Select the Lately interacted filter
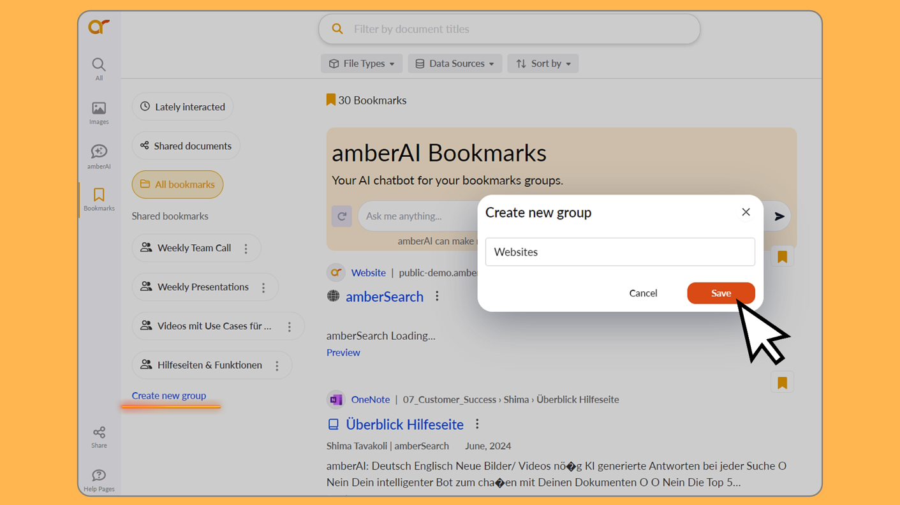This screenshot has height=505, width=900. tap(182, 106)
